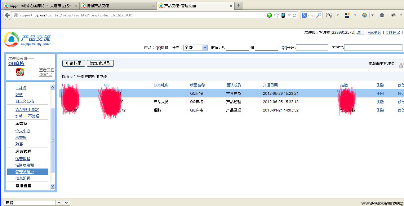This screenshot has height=206, width=404.
Task: Click the QQ号码 input field
Action: click(312, 47)
